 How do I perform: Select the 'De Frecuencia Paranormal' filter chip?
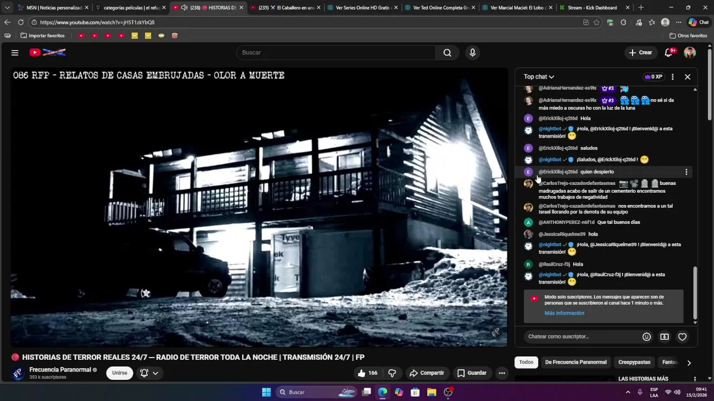[x=576, y=362]
